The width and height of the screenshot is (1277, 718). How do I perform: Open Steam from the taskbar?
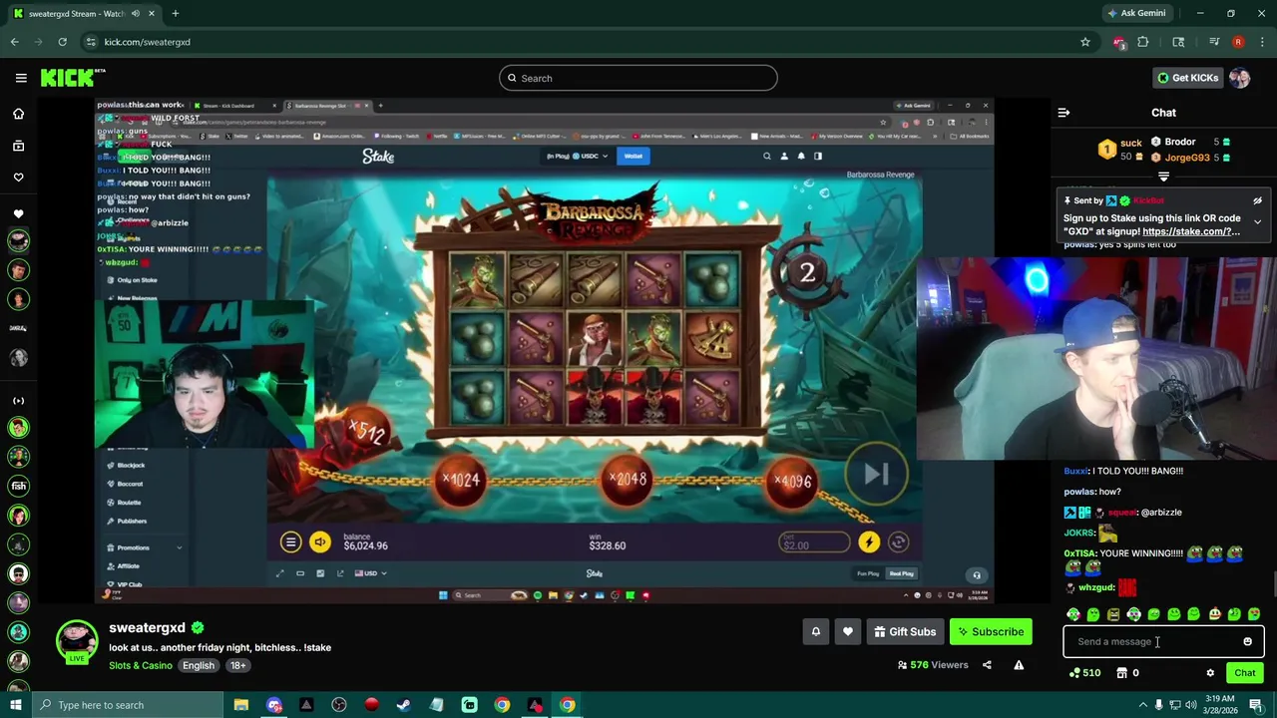click(x=404, y=705)
